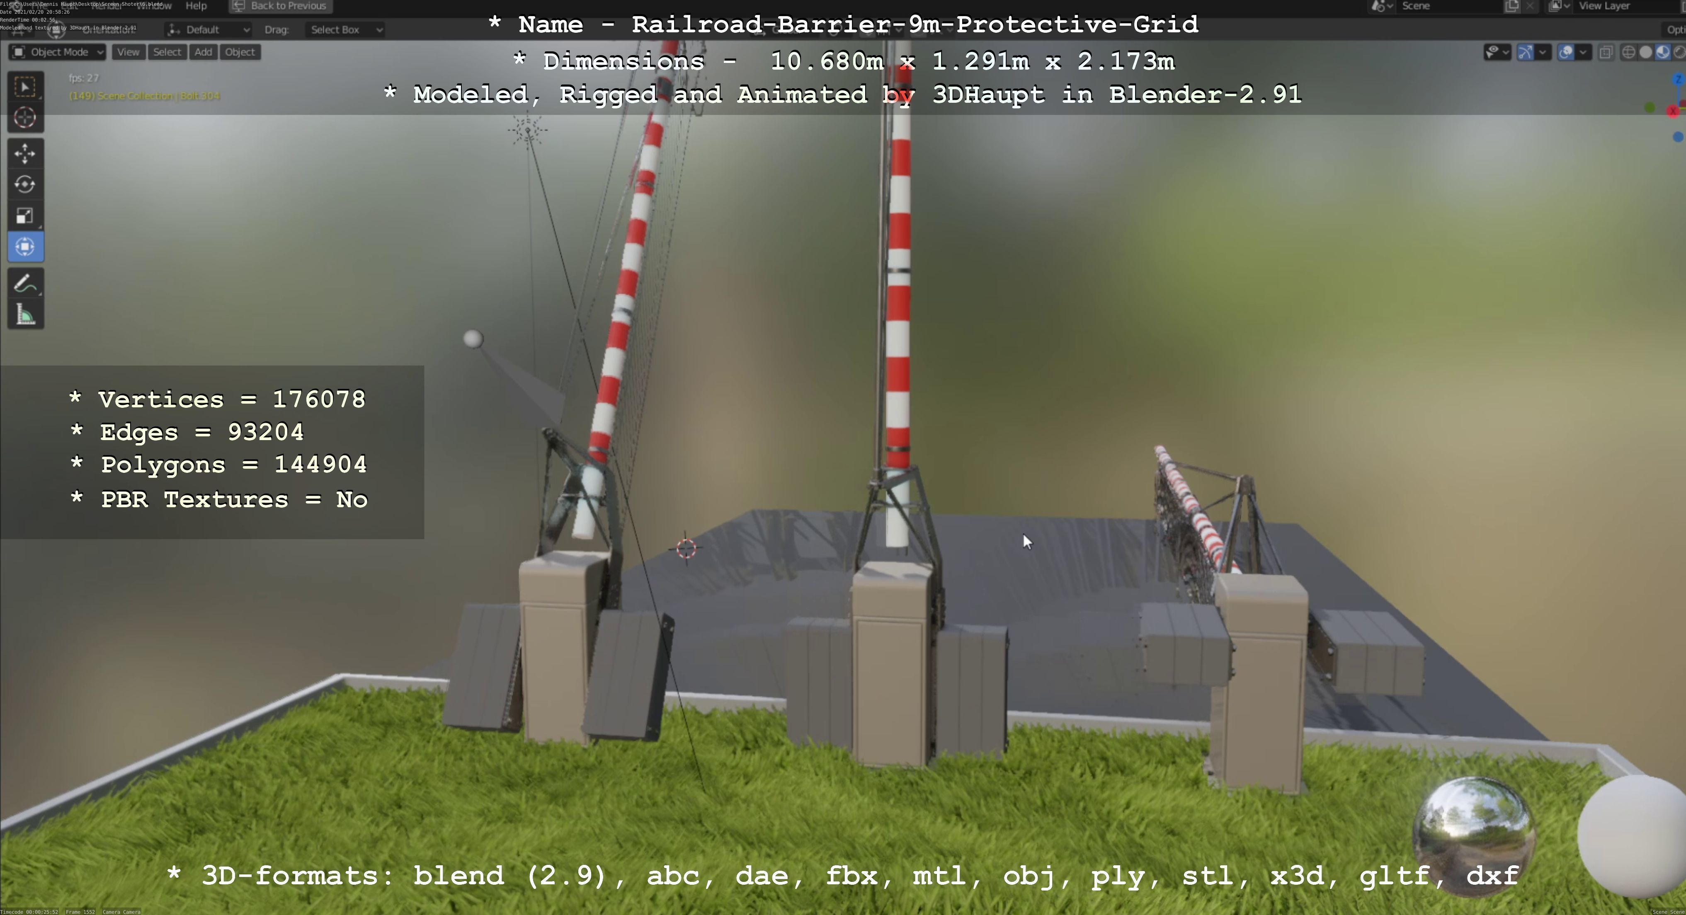This screenshot has height=915, width=1686.
Task: Click the Scene Collection | Bolt.304 label
Action: [x=145, y=96]
